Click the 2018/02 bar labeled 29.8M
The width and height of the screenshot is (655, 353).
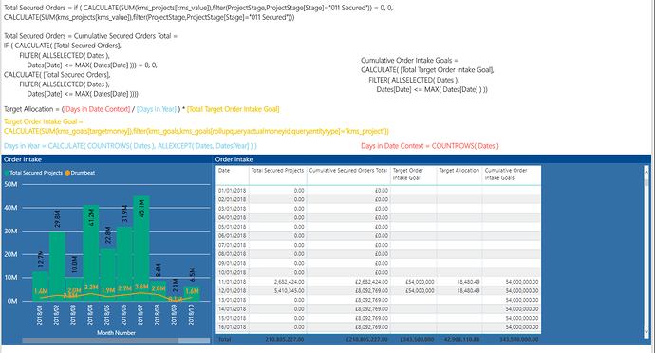coord(57,266)
